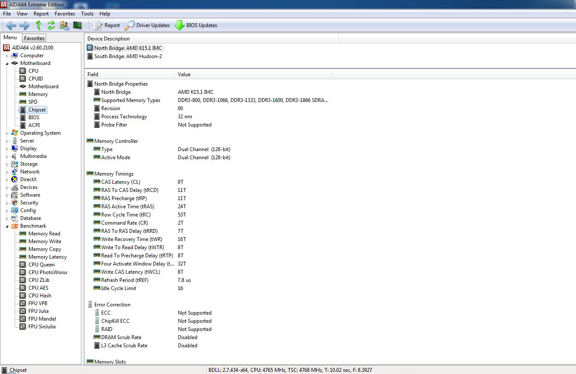Expand the Operating System node

[7, 133]
